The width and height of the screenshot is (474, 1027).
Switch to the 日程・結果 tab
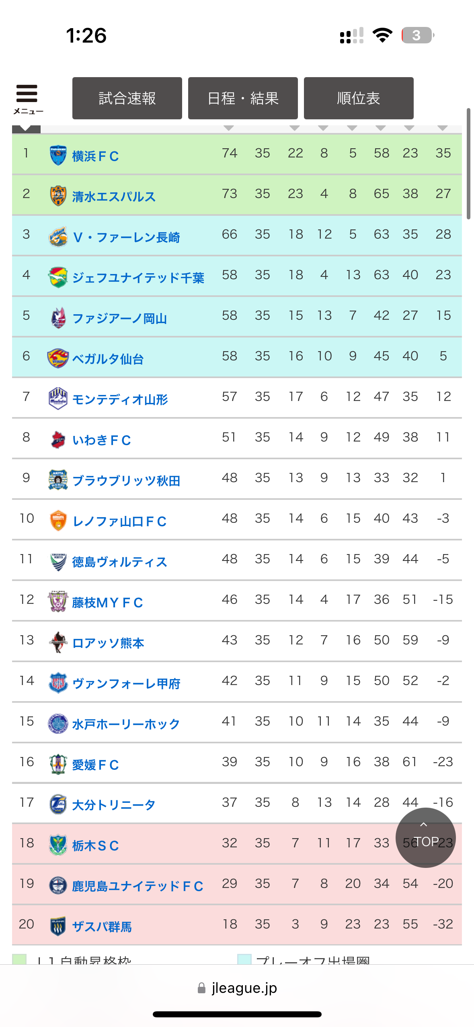243,98
